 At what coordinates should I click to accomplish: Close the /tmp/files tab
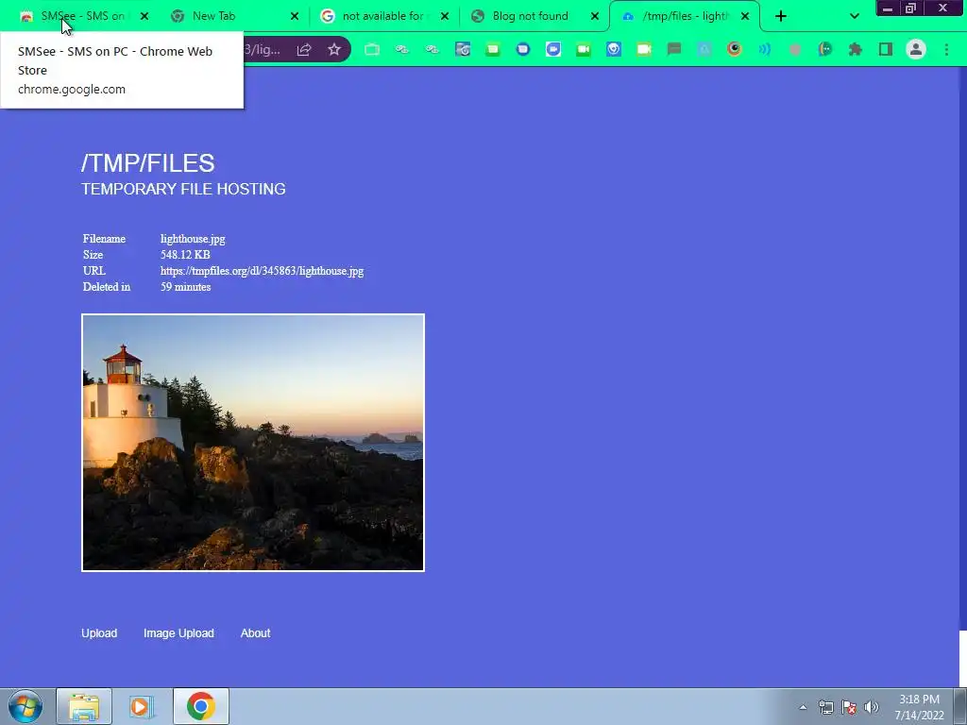coord(745,16)
